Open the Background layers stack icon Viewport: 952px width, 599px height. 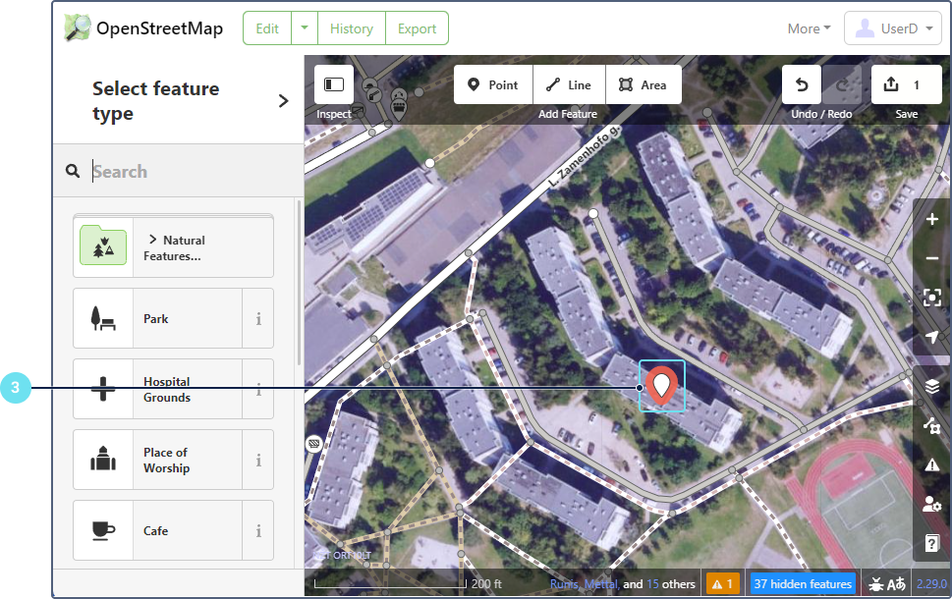pos(932,386)
